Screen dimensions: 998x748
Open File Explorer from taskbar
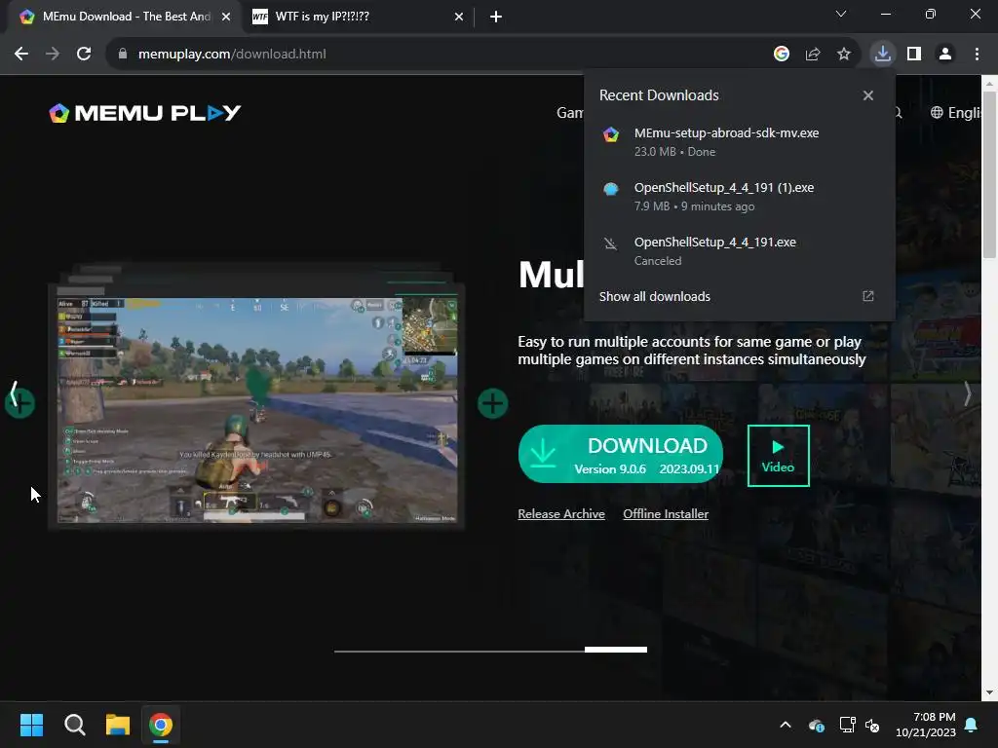[118, 725]
